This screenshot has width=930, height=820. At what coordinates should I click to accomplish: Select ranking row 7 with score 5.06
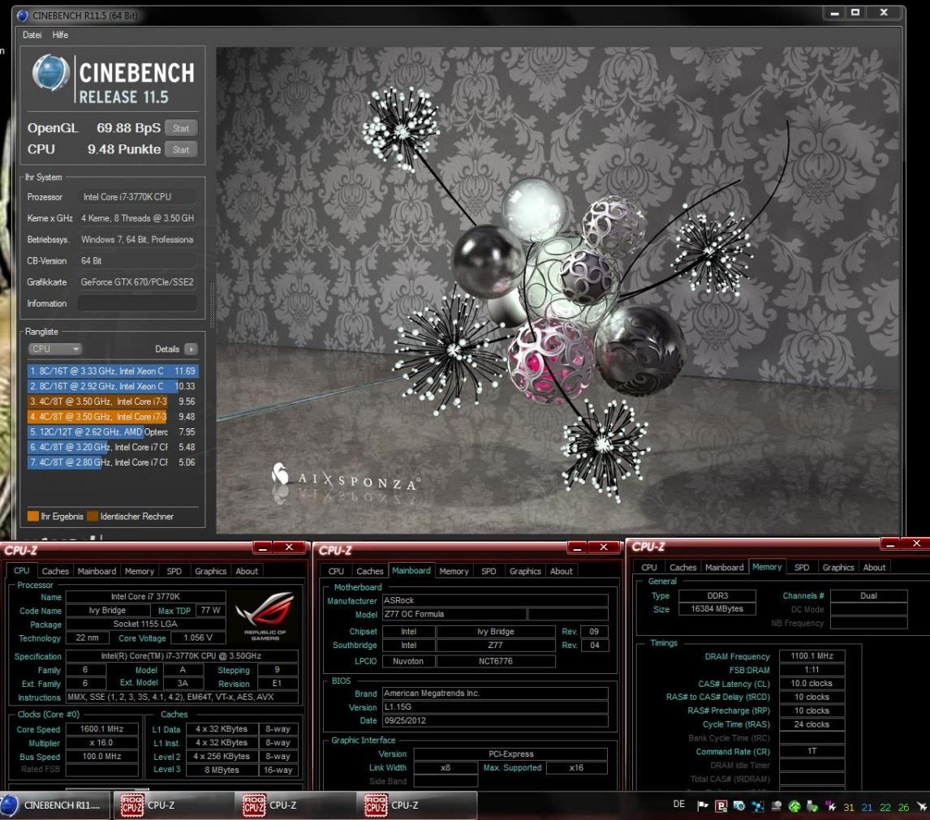click(x=113, y=462)
